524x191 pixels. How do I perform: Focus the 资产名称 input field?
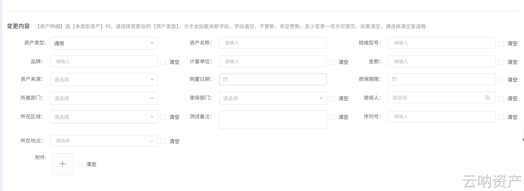[x=273, y=43]
